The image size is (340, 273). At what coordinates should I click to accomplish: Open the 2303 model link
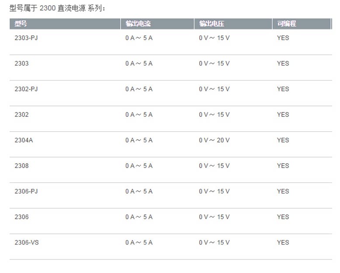point(21,63)
